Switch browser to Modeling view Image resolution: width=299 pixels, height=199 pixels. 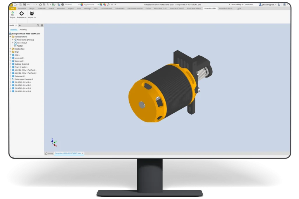click(x=23, y=30)
